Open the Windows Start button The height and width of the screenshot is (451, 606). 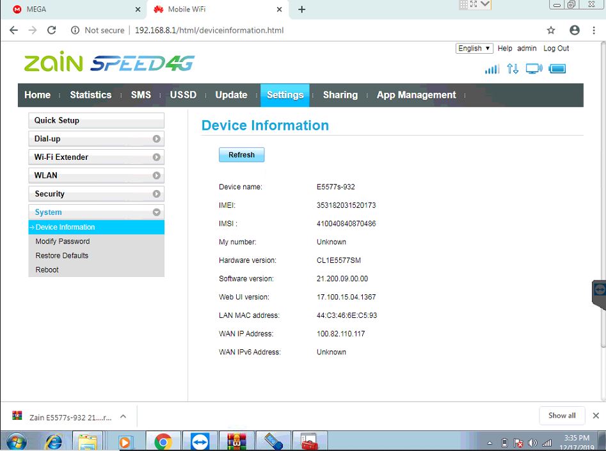[x=17, y=442]
